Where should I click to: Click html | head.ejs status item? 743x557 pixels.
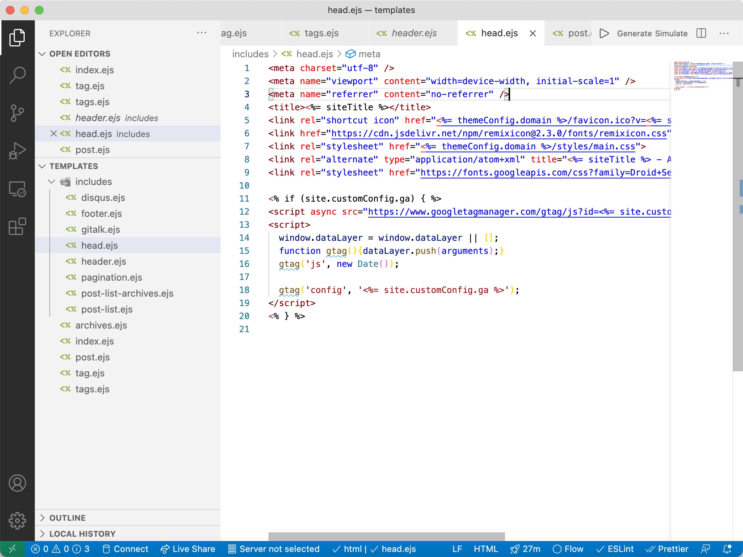374,549
